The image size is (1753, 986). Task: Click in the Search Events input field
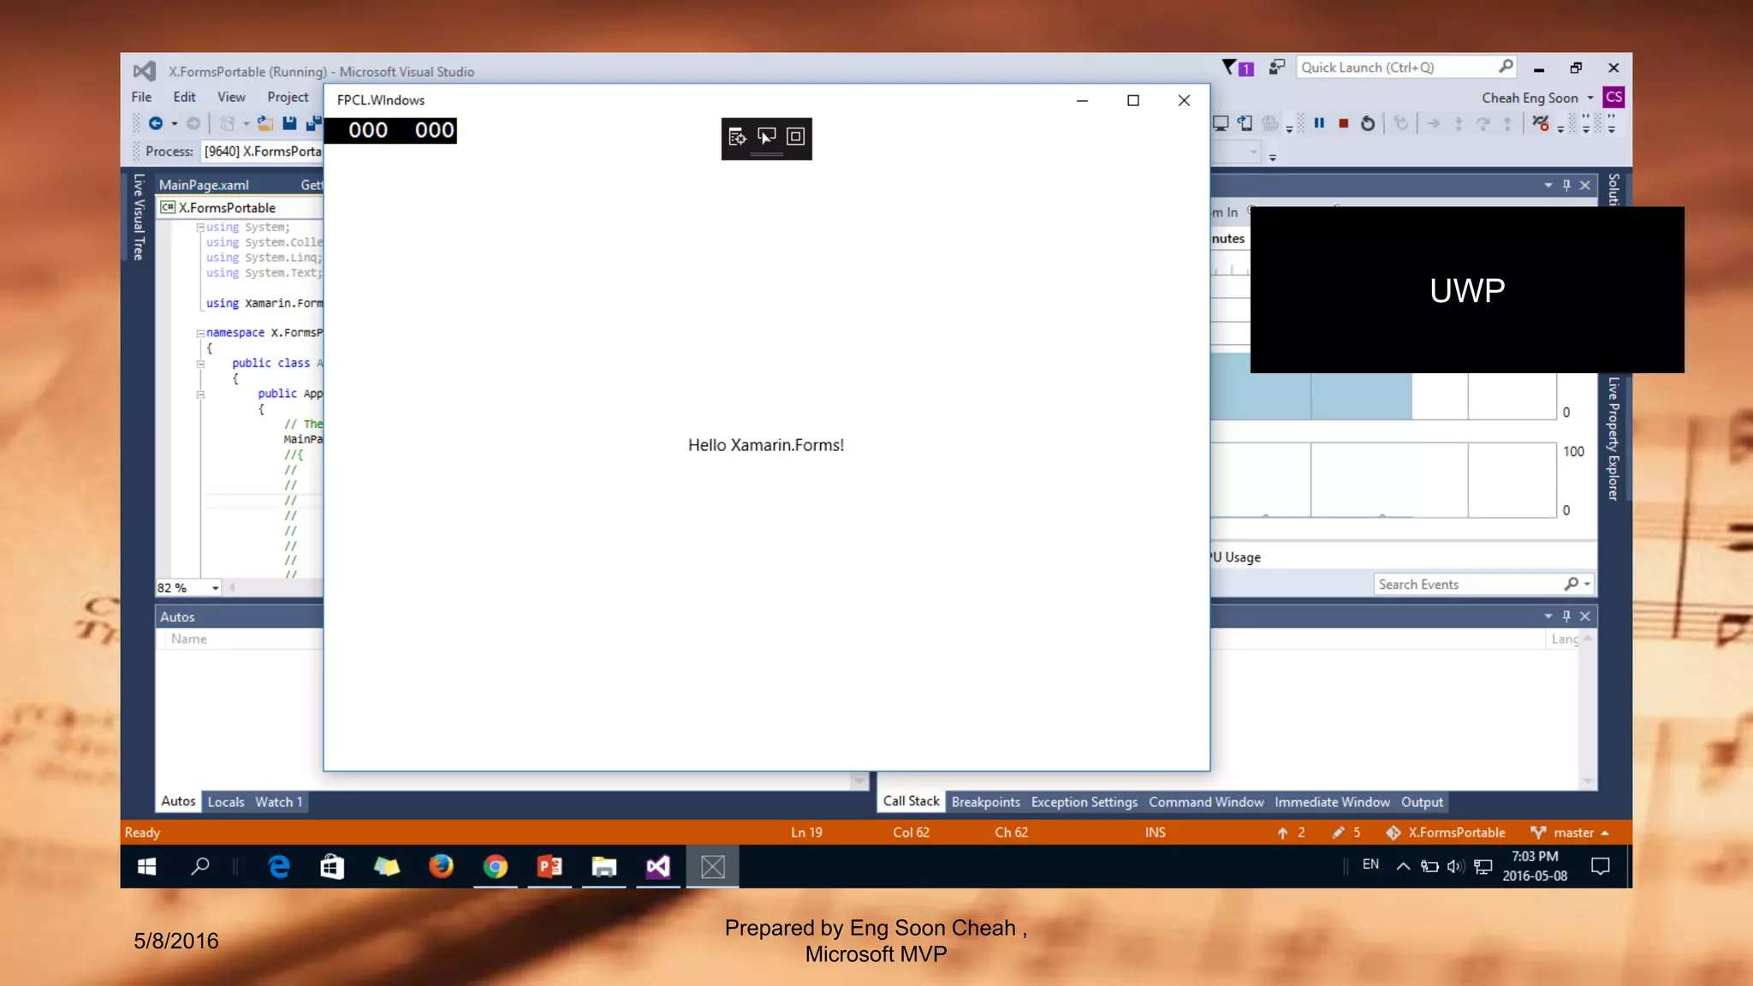(1468, 585)
